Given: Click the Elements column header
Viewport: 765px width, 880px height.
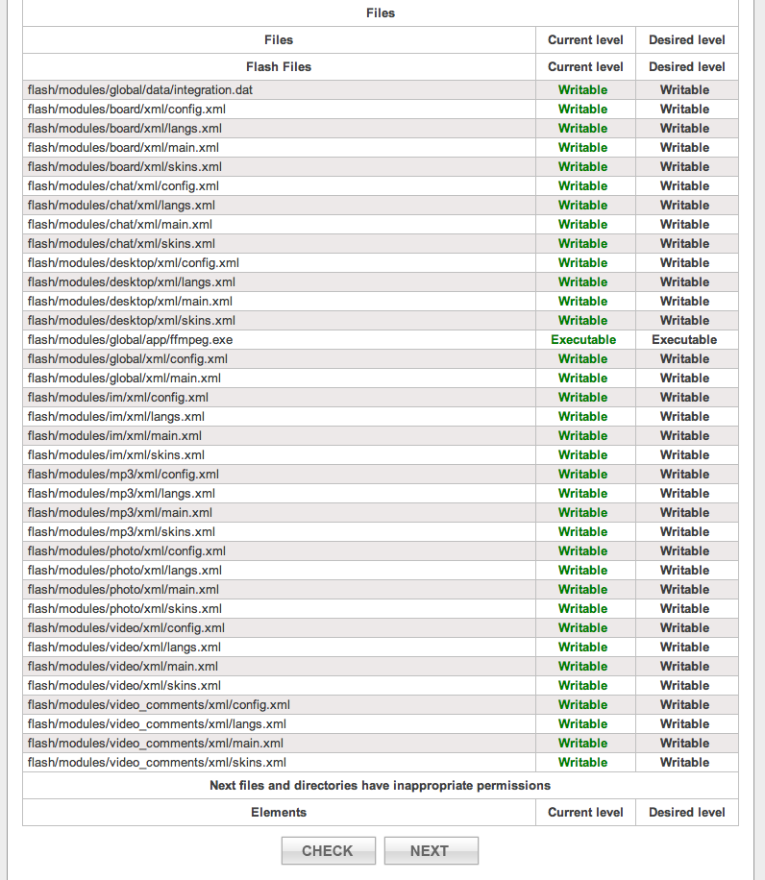Looking at the screenshot, I should coord(279,813).
